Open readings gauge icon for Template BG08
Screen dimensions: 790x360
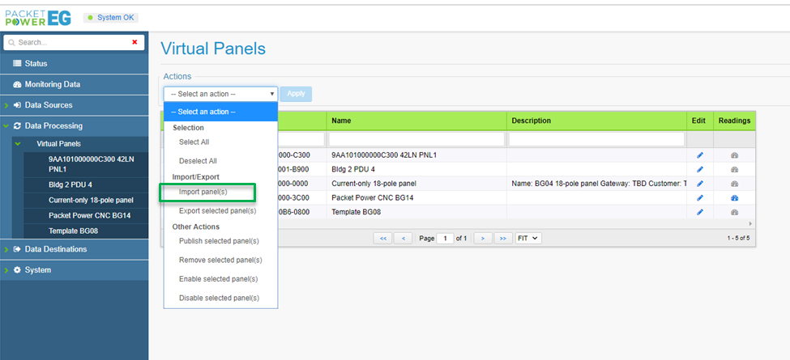[x=734, y=212]
